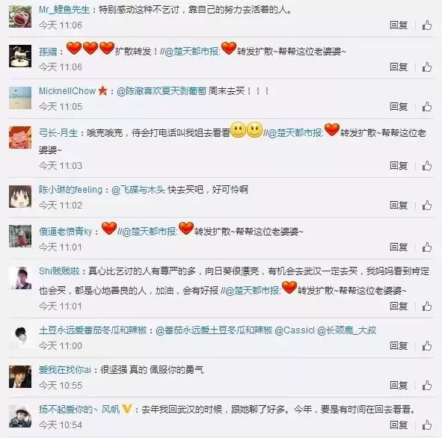442x438 pixels.
Task: View 弓长-月生's avatar profile picture
Action: pyautogui.click(x=20, y=138)
